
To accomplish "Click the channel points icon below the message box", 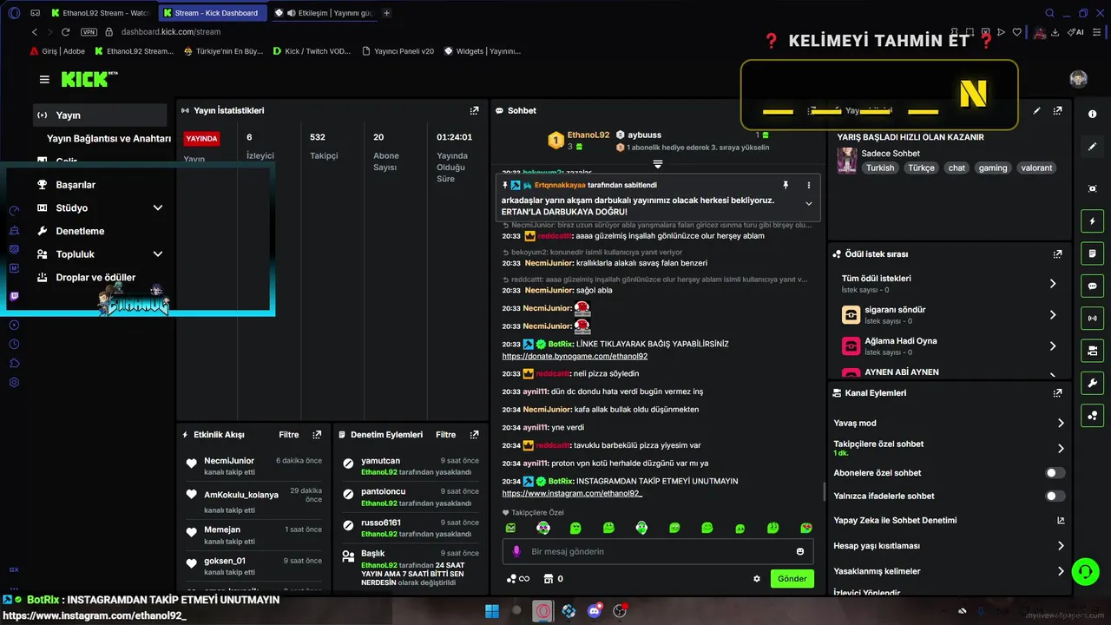I will click(511, 579).
